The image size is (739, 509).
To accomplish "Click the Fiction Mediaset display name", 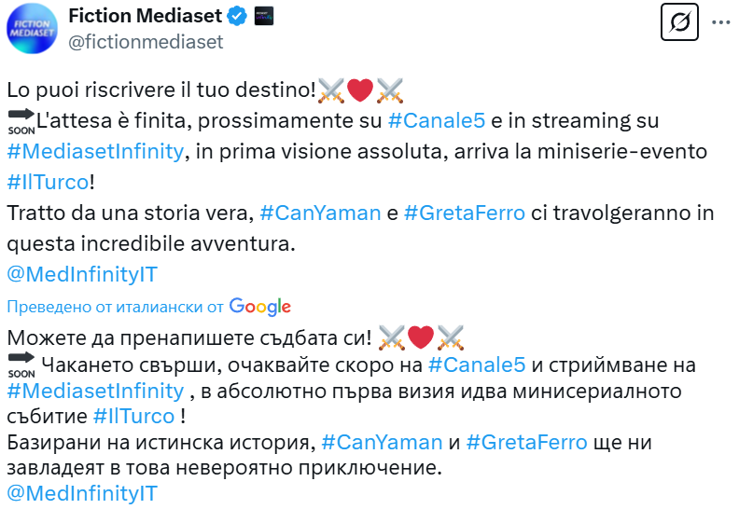I will click(x=146, y=16).
